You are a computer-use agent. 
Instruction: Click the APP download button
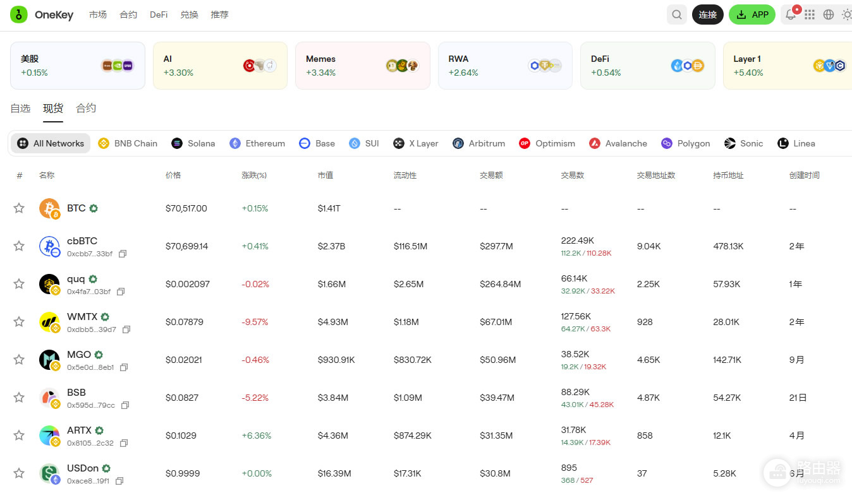click(752, 15)
